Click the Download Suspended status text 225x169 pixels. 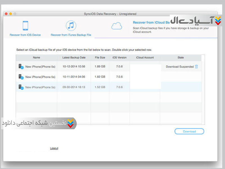pyautogui.click(x=180, y=67)
